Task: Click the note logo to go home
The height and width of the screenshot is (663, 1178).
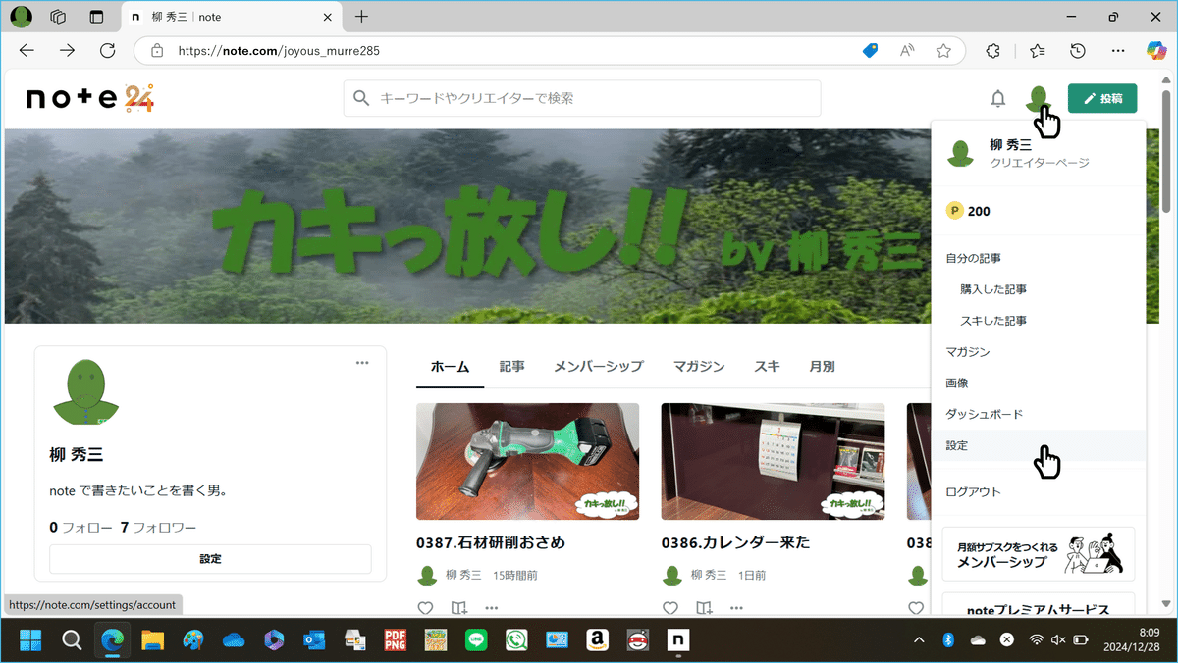Action: 86,98
